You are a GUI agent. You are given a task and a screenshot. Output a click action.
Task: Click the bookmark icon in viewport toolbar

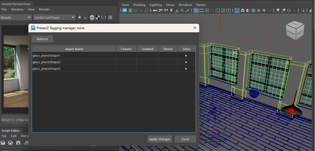pyautogui.click(x=171, y=11)
